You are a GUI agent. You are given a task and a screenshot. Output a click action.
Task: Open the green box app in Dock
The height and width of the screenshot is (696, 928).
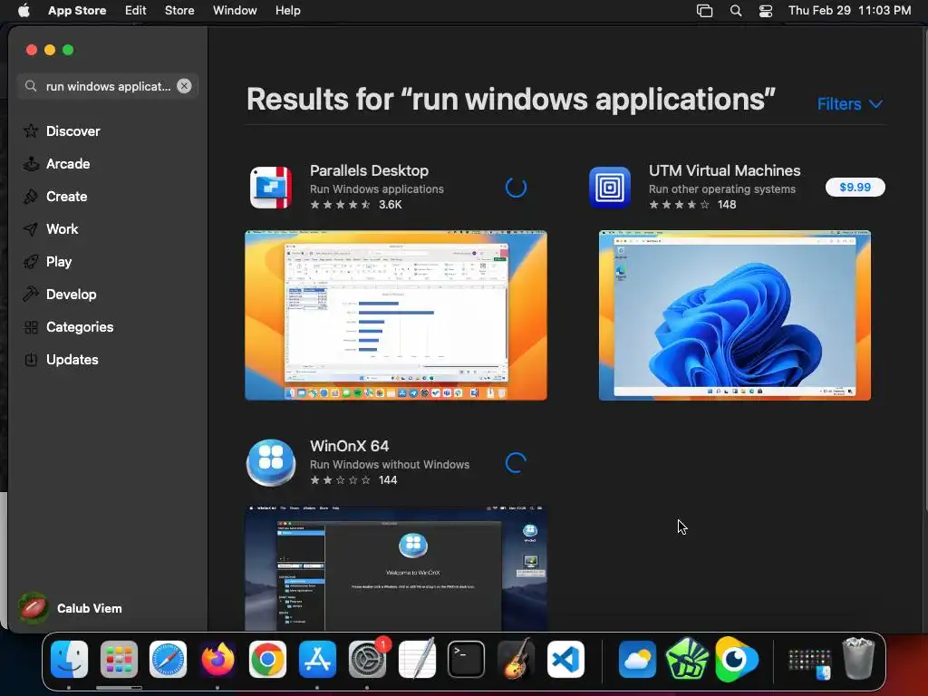pos(687,660)
